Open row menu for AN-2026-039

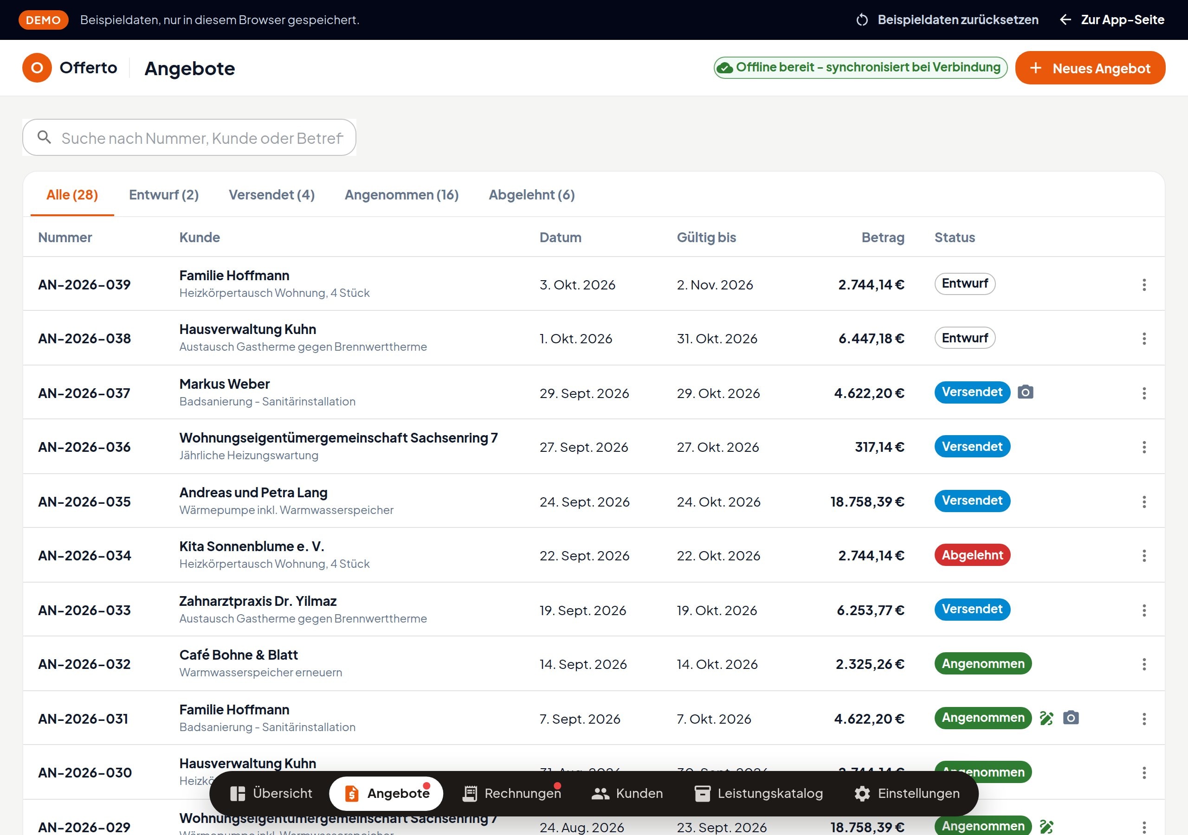tap(1144, 284)
